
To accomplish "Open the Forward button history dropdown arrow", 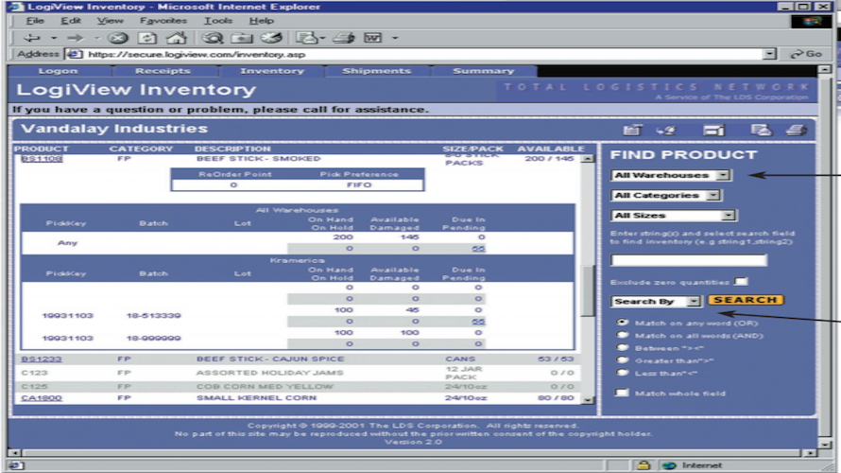I will point(97,38).
